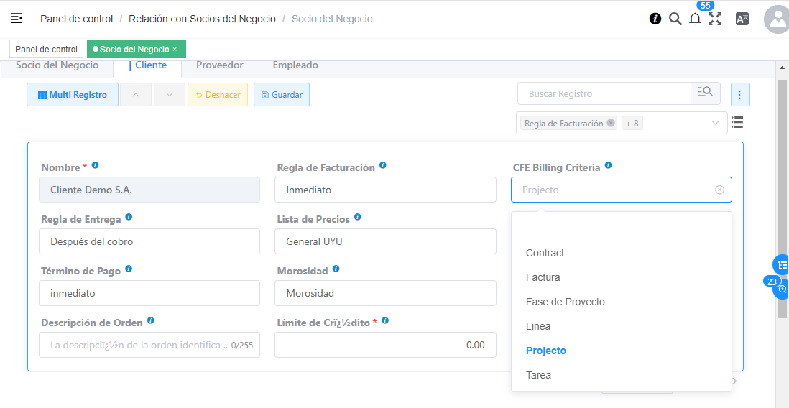Select Factura from the dropdown list
Screen dimensions: 789x408
tap(622, 277)
